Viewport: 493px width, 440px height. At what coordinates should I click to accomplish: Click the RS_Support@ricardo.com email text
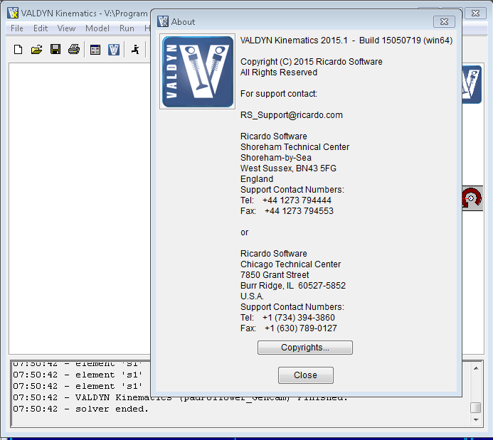tap(292, 115)
